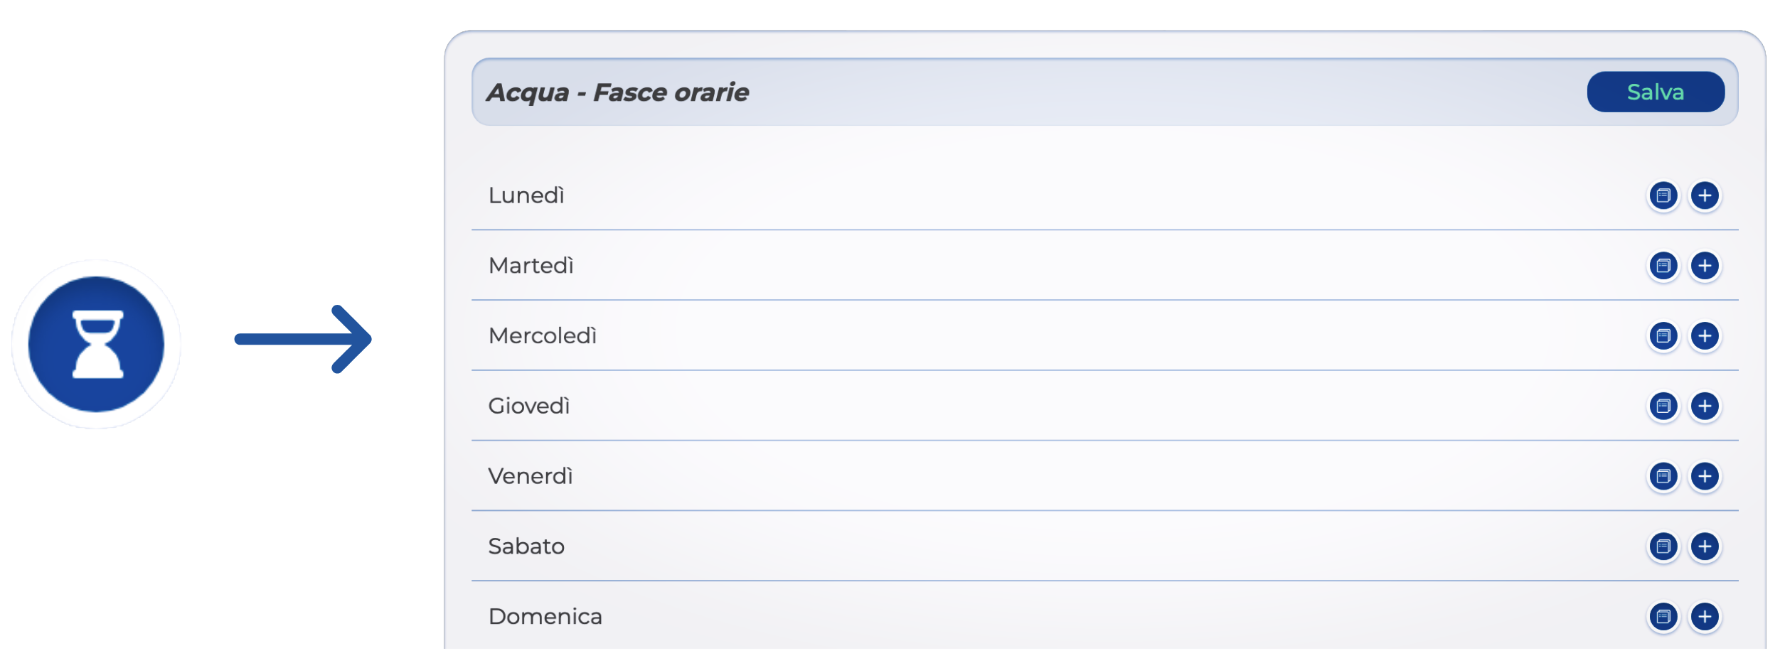The height and width of the screenshot is (668, 1785).
Task: Click the Mercoledì day label
Action: pos(542,335)
